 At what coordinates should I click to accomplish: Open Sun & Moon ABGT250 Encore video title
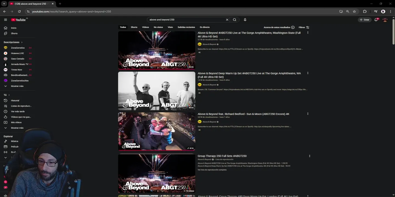(x=243, y=114)
